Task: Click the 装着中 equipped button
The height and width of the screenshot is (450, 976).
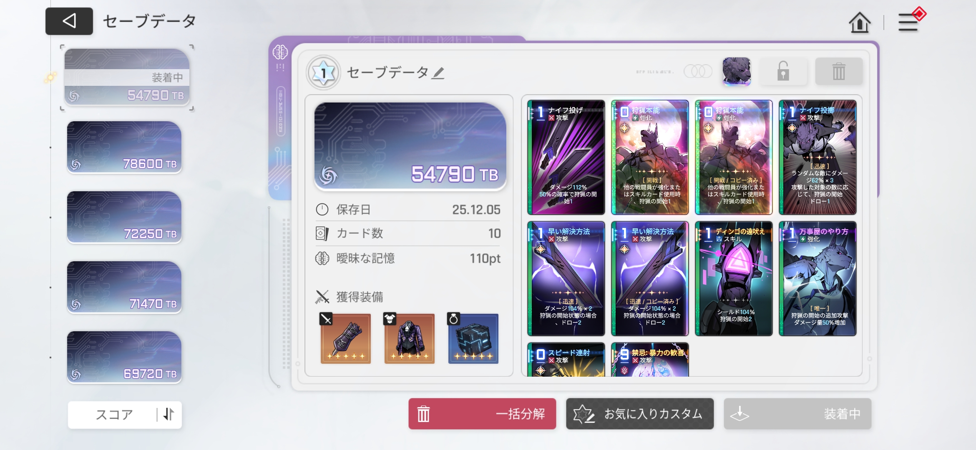Action: [797, 414]
